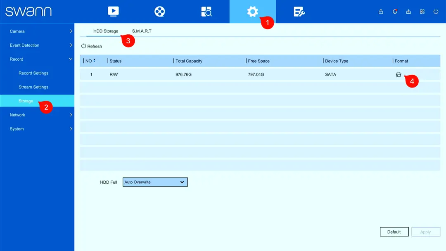Click the Refresh text link
This screenshot has height=251, width=446.
pyautogui.click(x=95, y=46)
